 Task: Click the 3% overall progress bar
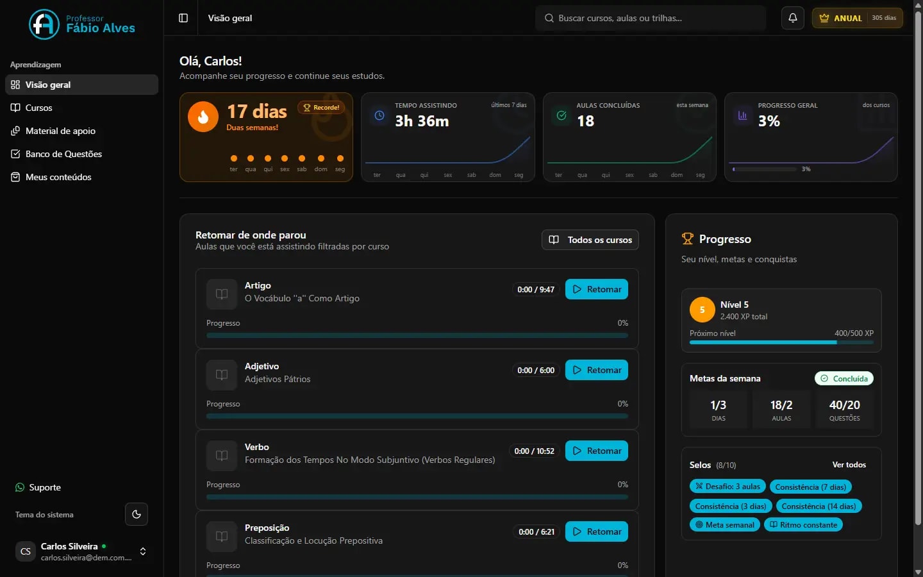764,169
